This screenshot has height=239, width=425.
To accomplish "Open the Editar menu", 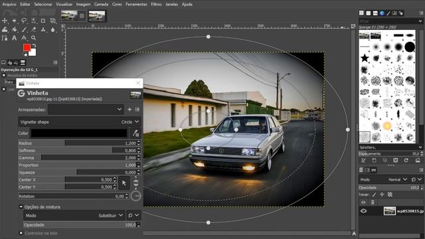I will [x=25, y=5].
